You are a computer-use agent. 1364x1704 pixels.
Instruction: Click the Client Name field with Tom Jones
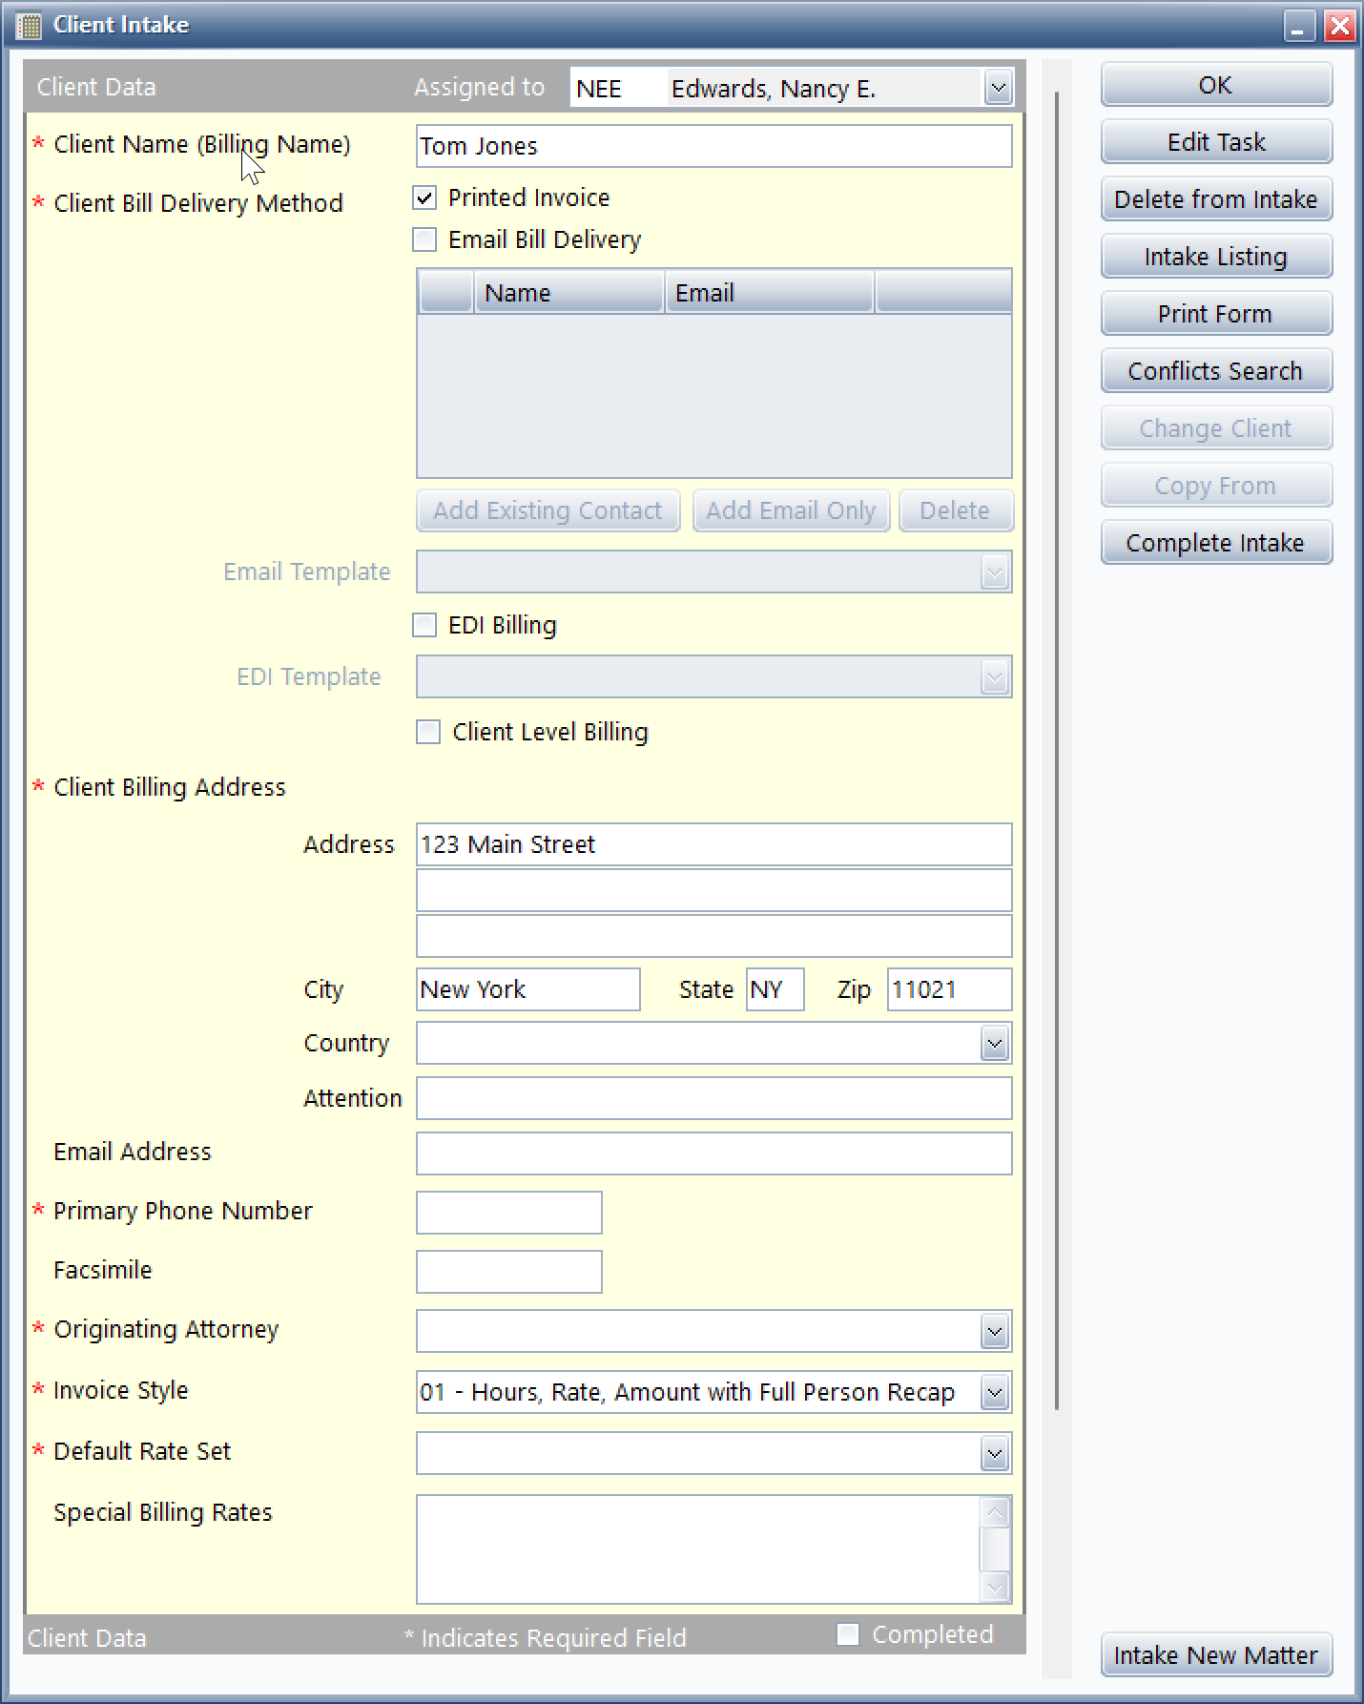coord(713,146)
